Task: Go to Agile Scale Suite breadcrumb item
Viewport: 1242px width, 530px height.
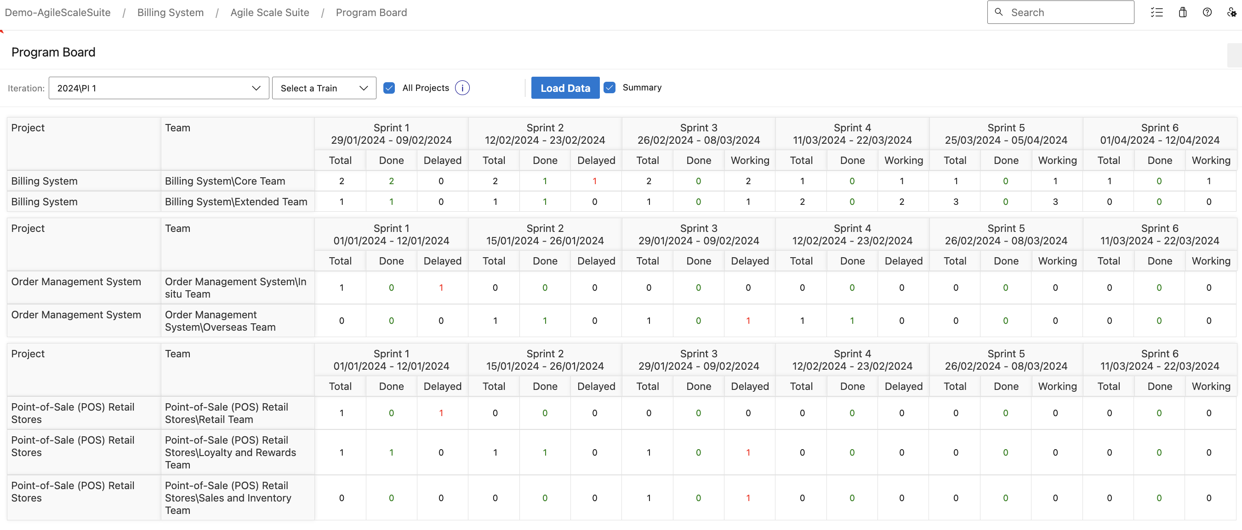Action: point(269,12)
